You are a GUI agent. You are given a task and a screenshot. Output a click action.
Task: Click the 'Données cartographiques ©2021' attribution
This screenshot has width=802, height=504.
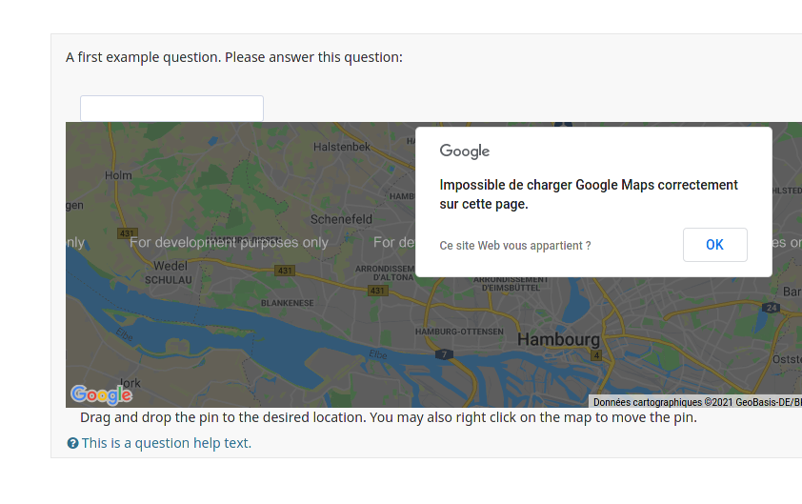[x=663, y=403]
